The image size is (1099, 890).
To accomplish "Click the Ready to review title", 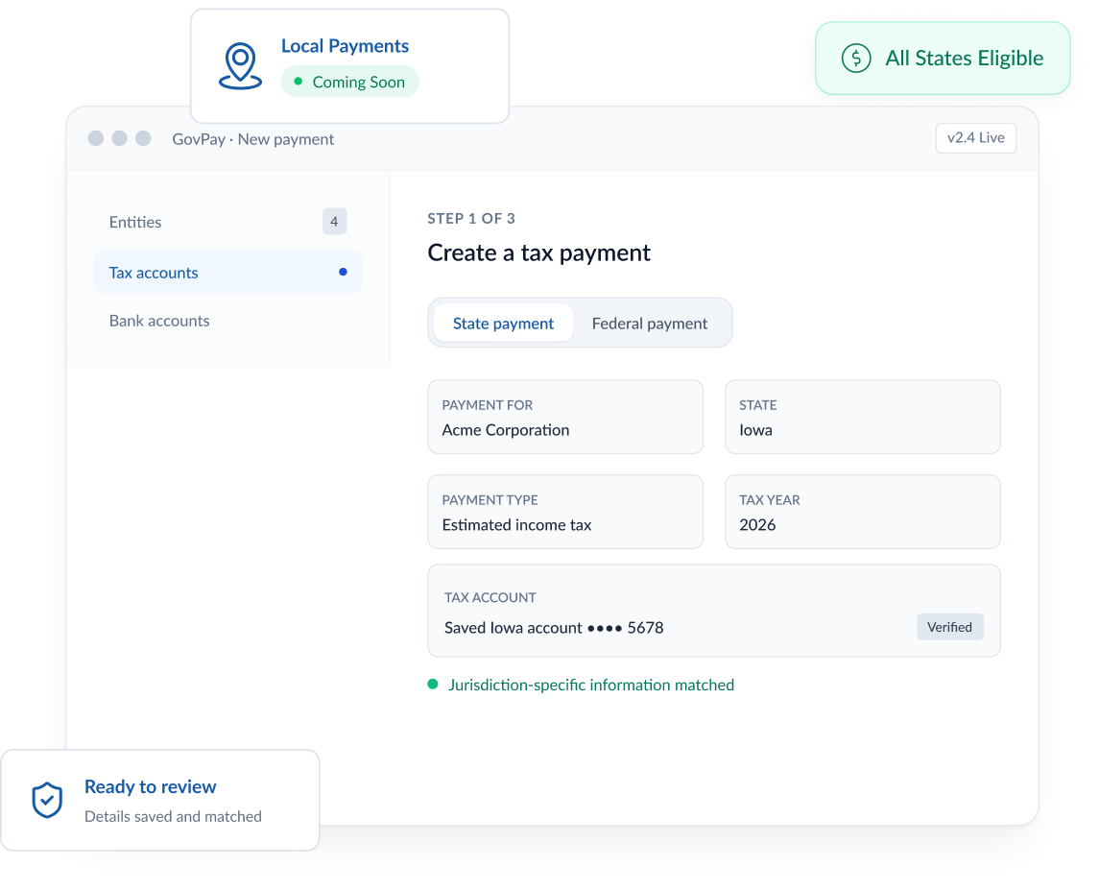I will 150,787.
